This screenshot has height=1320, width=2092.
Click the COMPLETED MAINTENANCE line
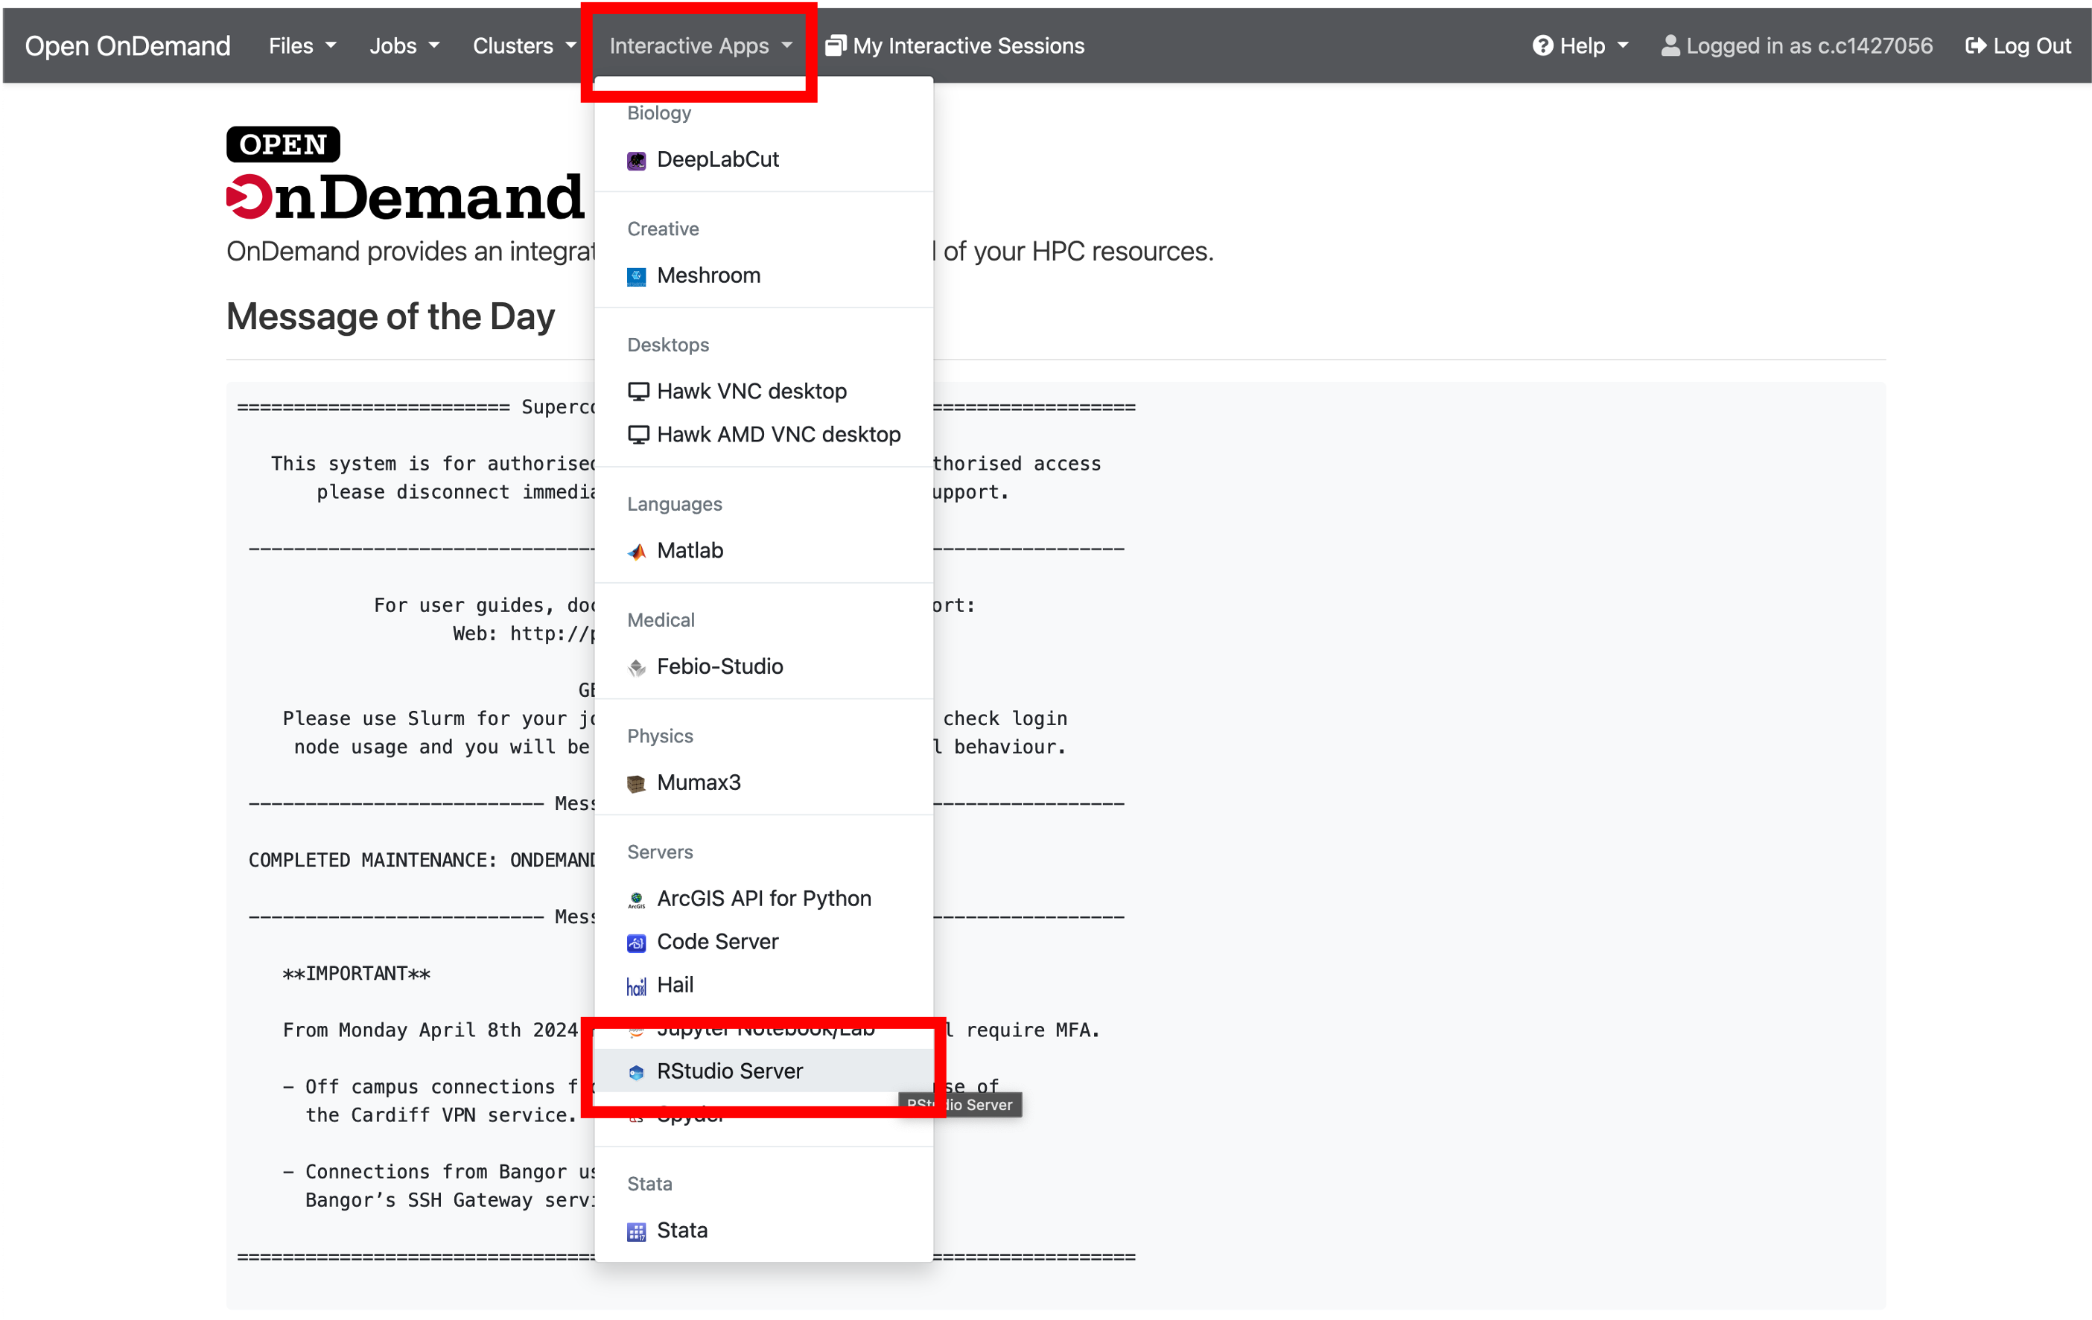(x=422, y=860)
